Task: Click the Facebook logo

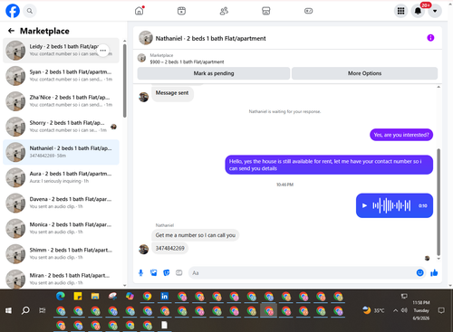Action: click(x=13, y=11)
